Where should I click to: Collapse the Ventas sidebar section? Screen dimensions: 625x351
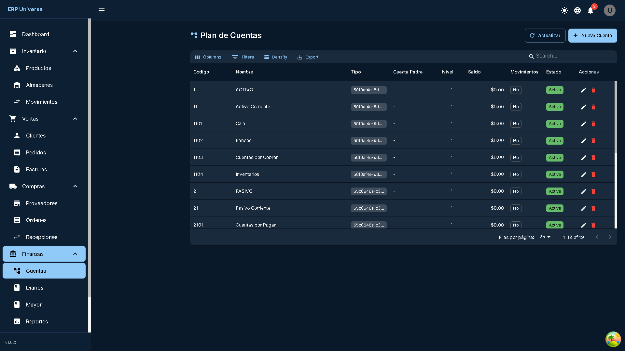[x=75, y=119]
